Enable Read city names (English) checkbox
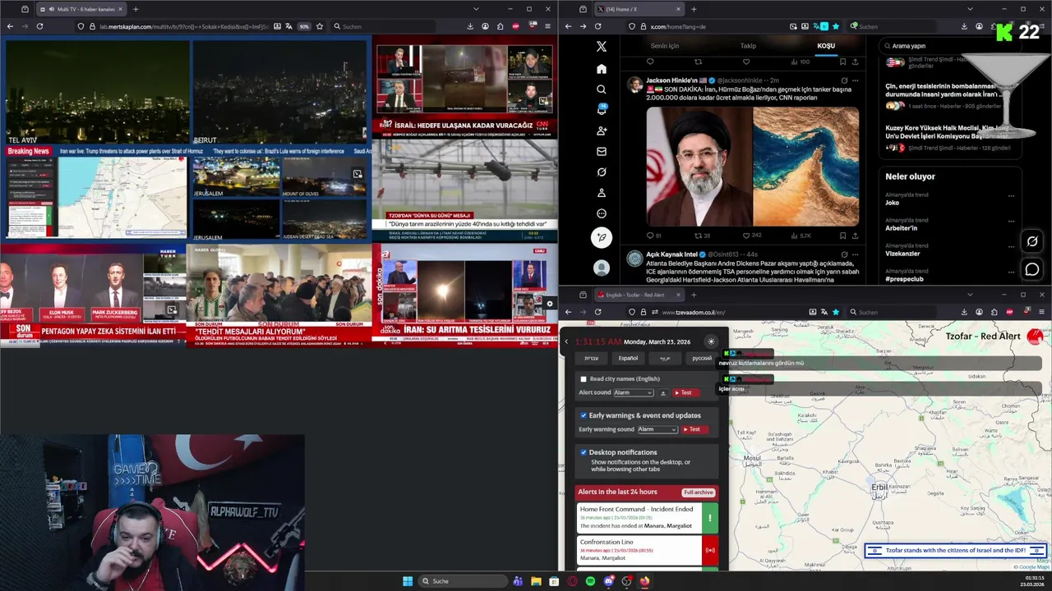The width and height of the screenshot is (1052, 591). tap(584, 379)
